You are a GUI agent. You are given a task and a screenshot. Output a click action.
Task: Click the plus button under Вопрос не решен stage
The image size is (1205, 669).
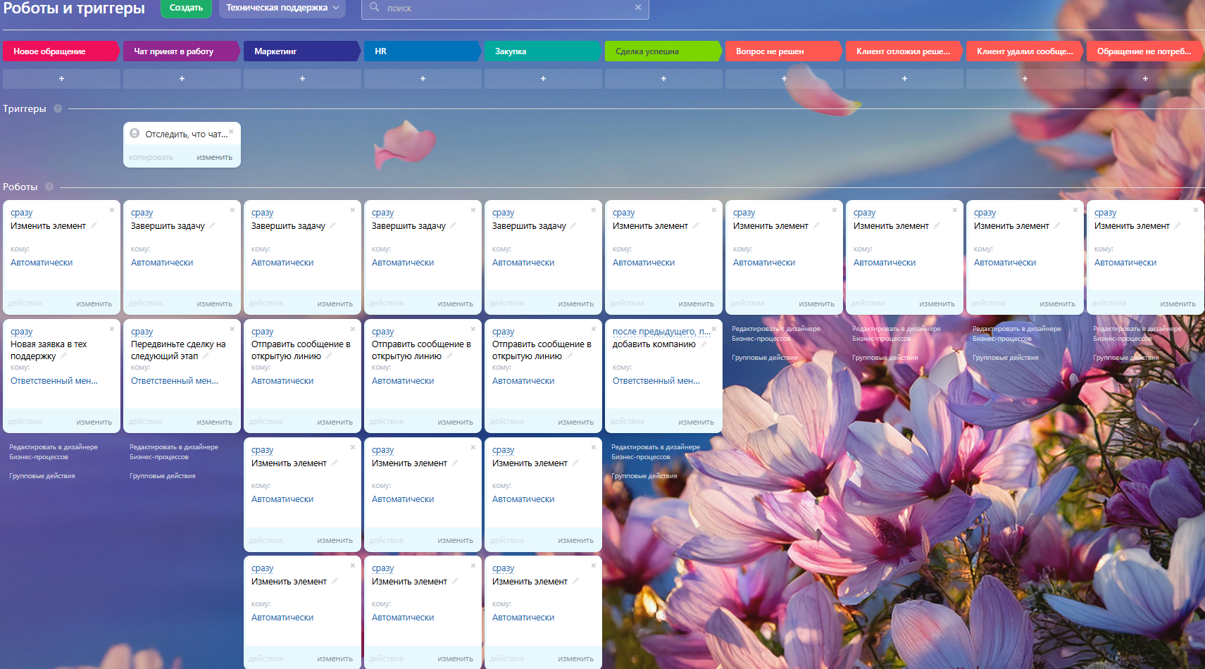point(784,79)
